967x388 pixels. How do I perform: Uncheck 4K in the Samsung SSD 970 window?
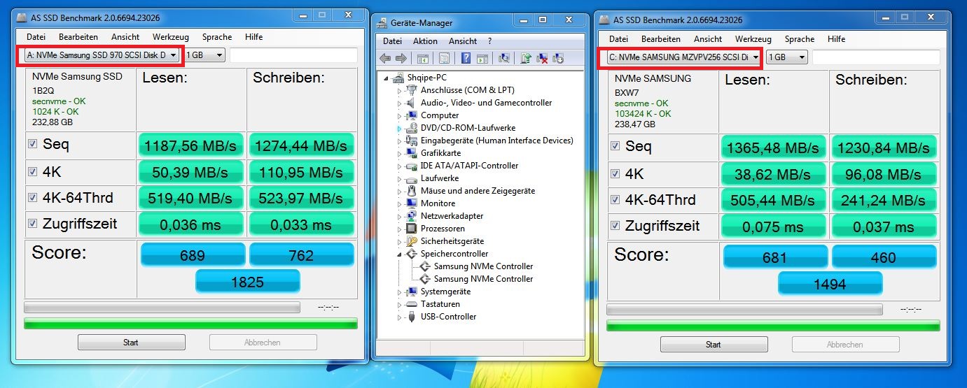(32, 171)
